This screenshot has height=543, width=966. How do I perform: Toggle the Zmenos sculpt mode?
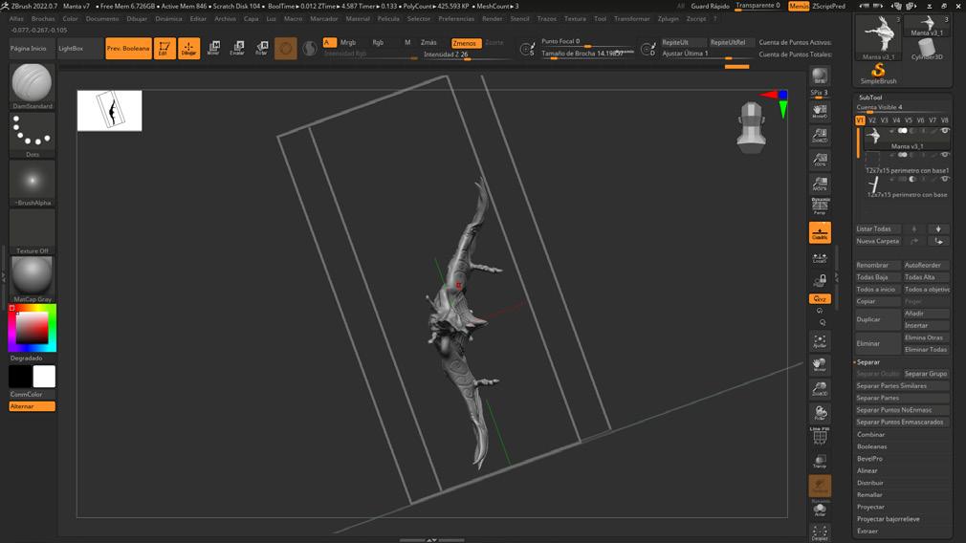coord(465,43)
